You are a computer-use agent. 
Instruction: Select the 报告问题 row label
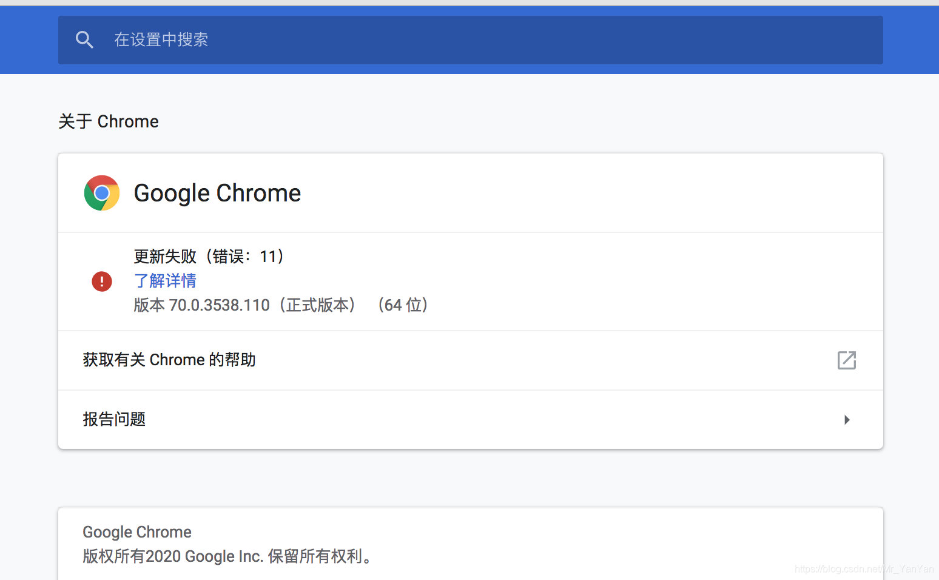114,419
